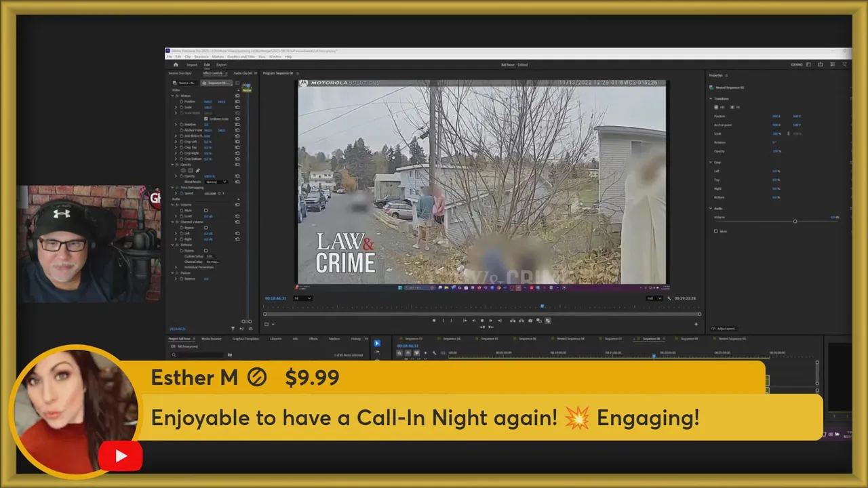Click the Channel Map Re-map button
The width and height of the screenshot is (868, 488).
(213, 262)
